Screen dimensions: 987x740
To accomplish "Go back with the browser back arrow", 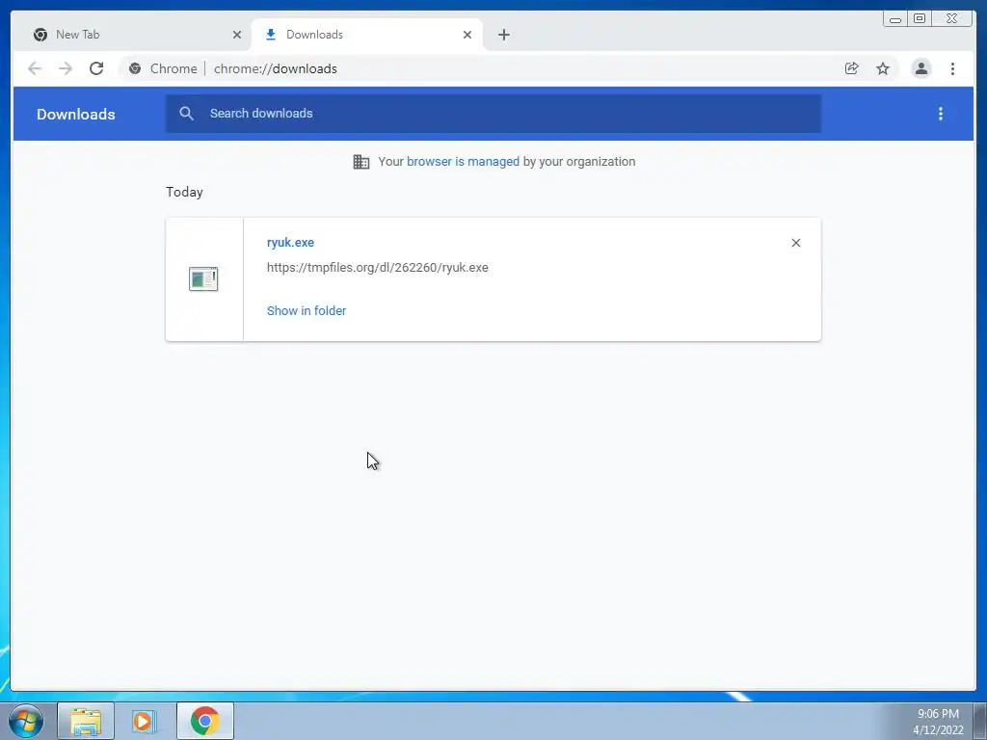I will click(x=35, y=68).
